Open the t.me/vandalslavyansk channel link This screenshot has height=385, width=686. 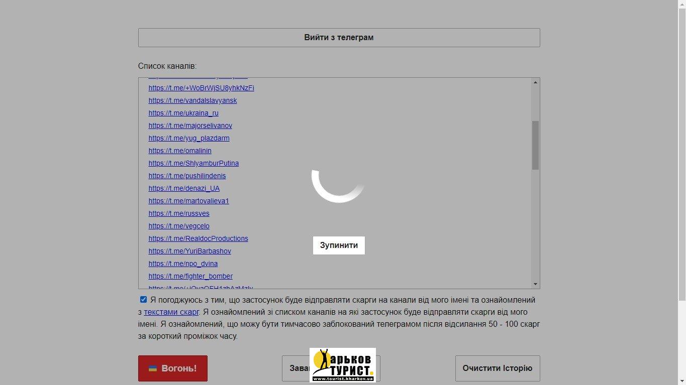click(192, 100)
